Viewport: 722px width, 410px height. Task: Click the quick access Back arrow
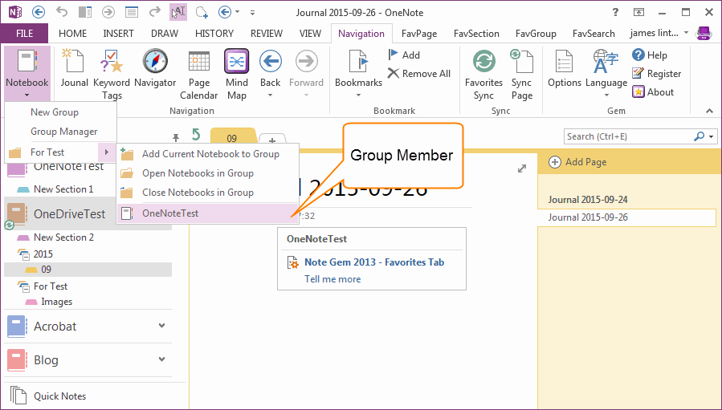39,12
